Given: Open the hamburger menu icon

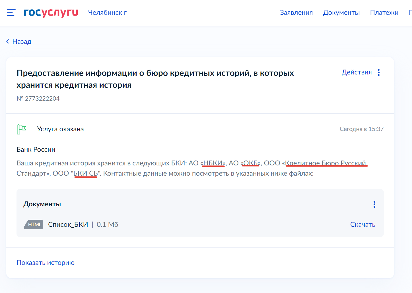Looking at the screenshot, I should [x=11, y=13].
